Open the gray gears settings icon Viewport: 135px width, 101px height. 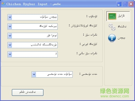tap(112, 27)
